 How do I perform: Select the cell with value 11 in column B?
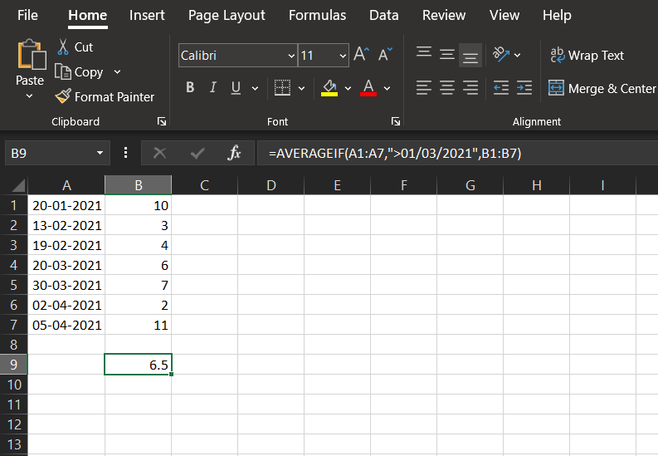tap(138, 325)
